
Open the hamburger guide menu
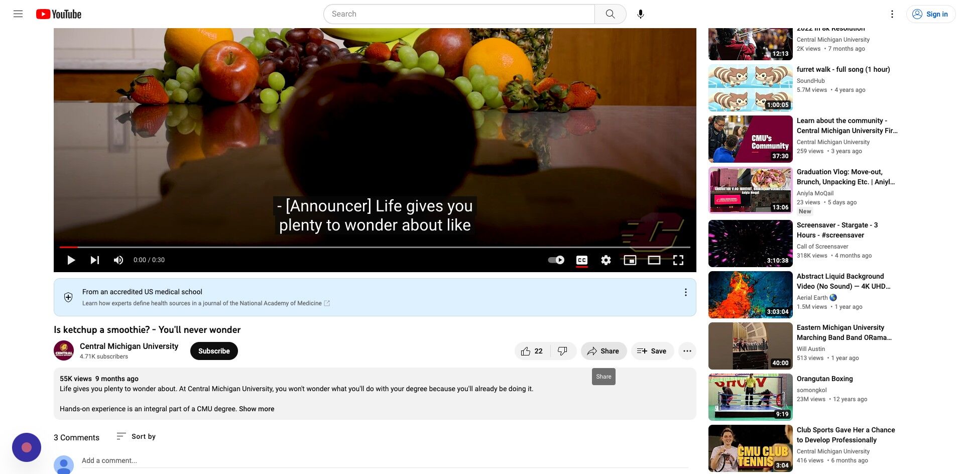point(18,14)
